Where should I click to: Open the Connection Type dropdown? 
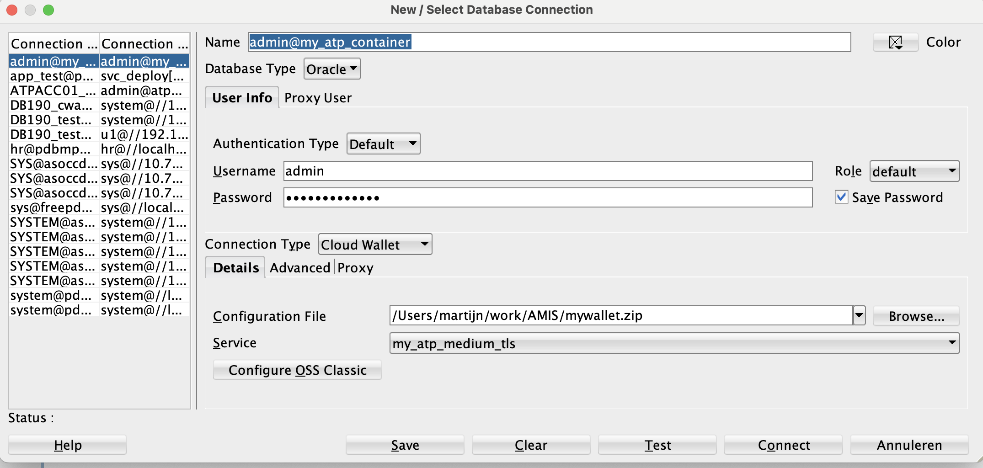[374, 244]
